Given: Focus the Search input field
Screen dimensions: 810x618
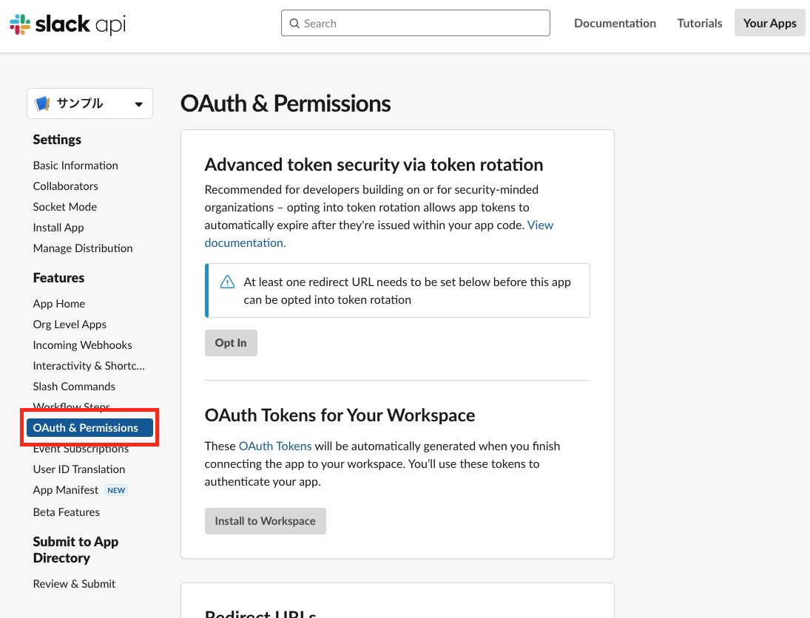Looking at the screenshot, I should tap(415, 23).
